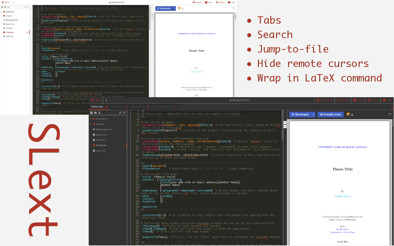Expand the Appendices folder in the light window
The image size is (394, 246).
click(2, 12)
